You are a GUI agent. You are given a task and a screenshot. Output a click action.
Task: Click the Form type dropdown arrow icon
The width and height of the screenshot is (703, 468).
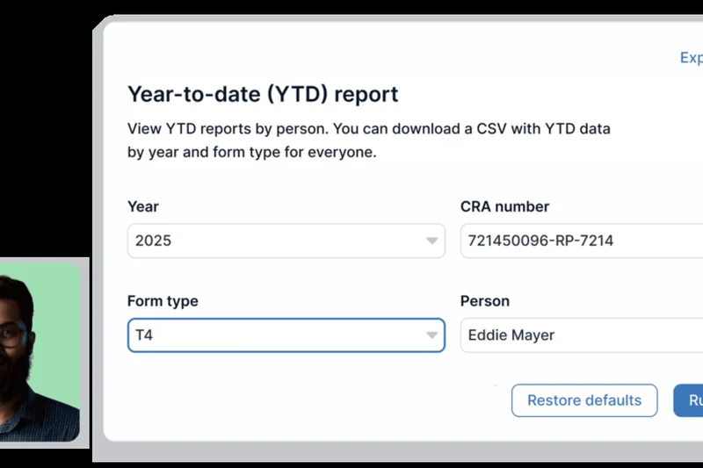(431, 335)
